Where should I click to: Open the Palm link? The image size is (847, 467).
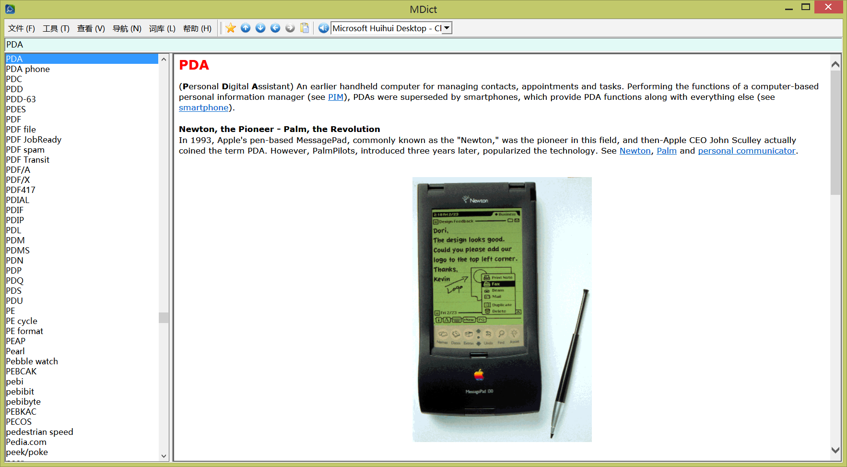pos(667,151)
